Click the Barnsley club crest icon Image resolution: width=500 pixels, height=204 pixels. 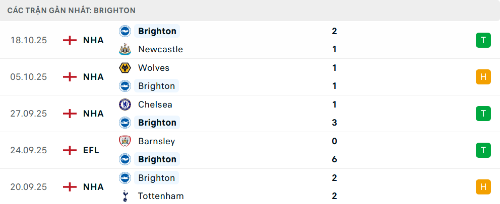(x=124, y=141)
